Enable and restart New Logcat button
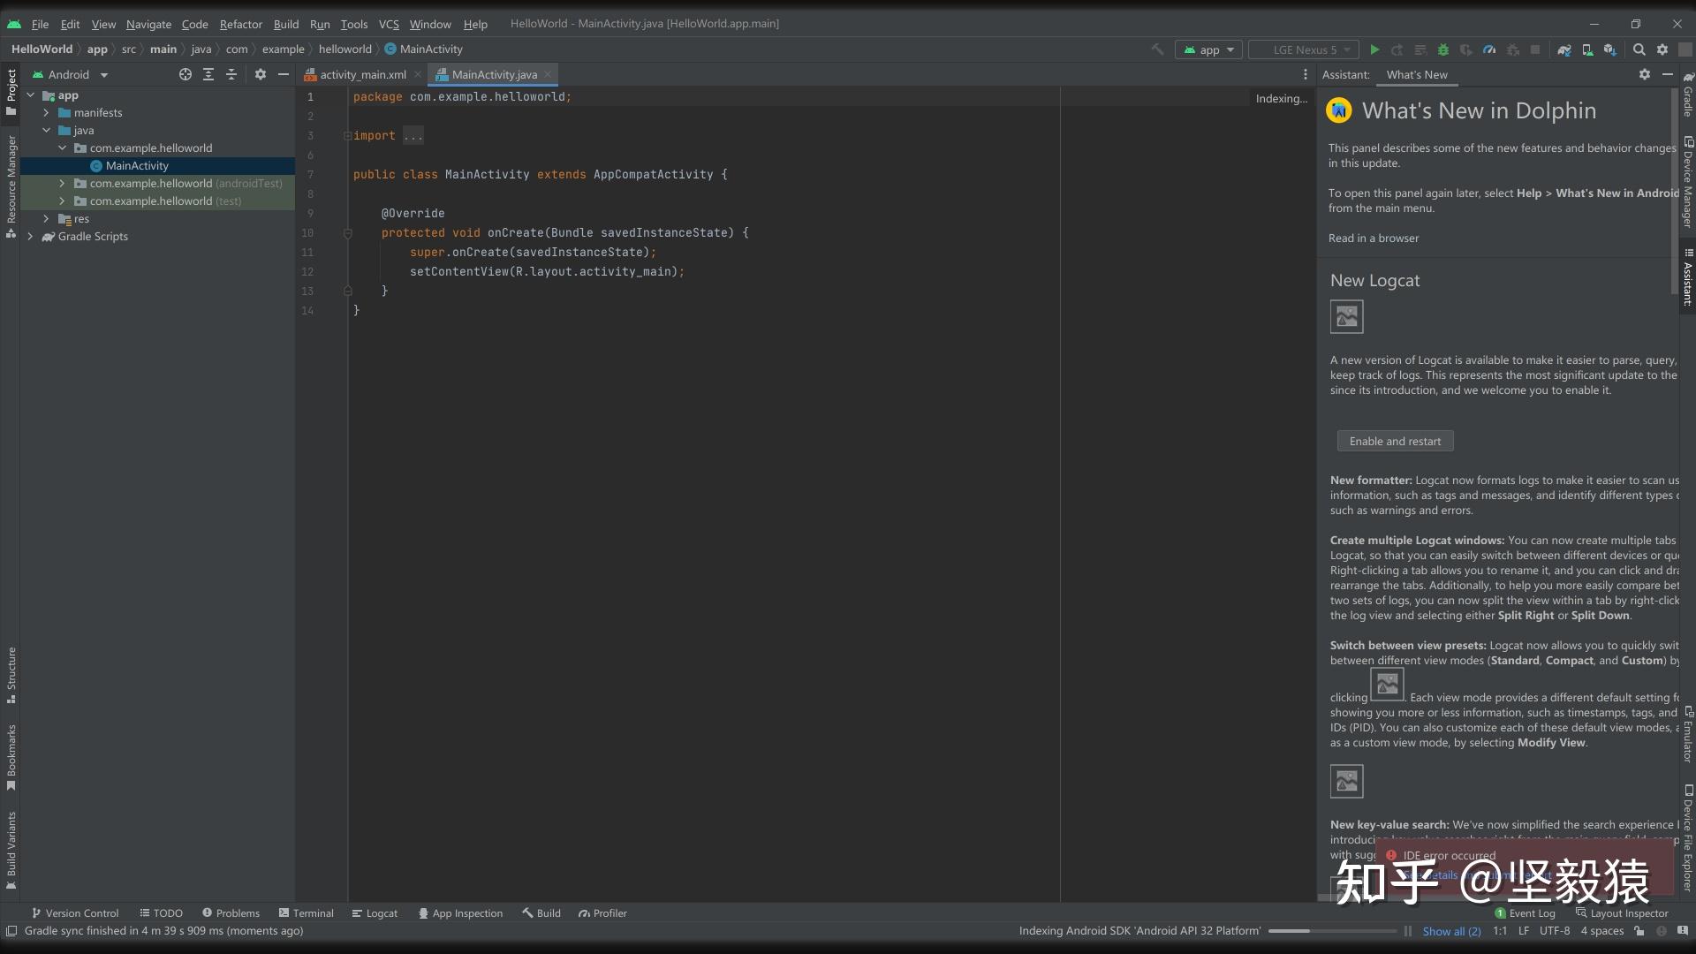The height and width of the screenshot is (954, 1696). pos(1394,440)
